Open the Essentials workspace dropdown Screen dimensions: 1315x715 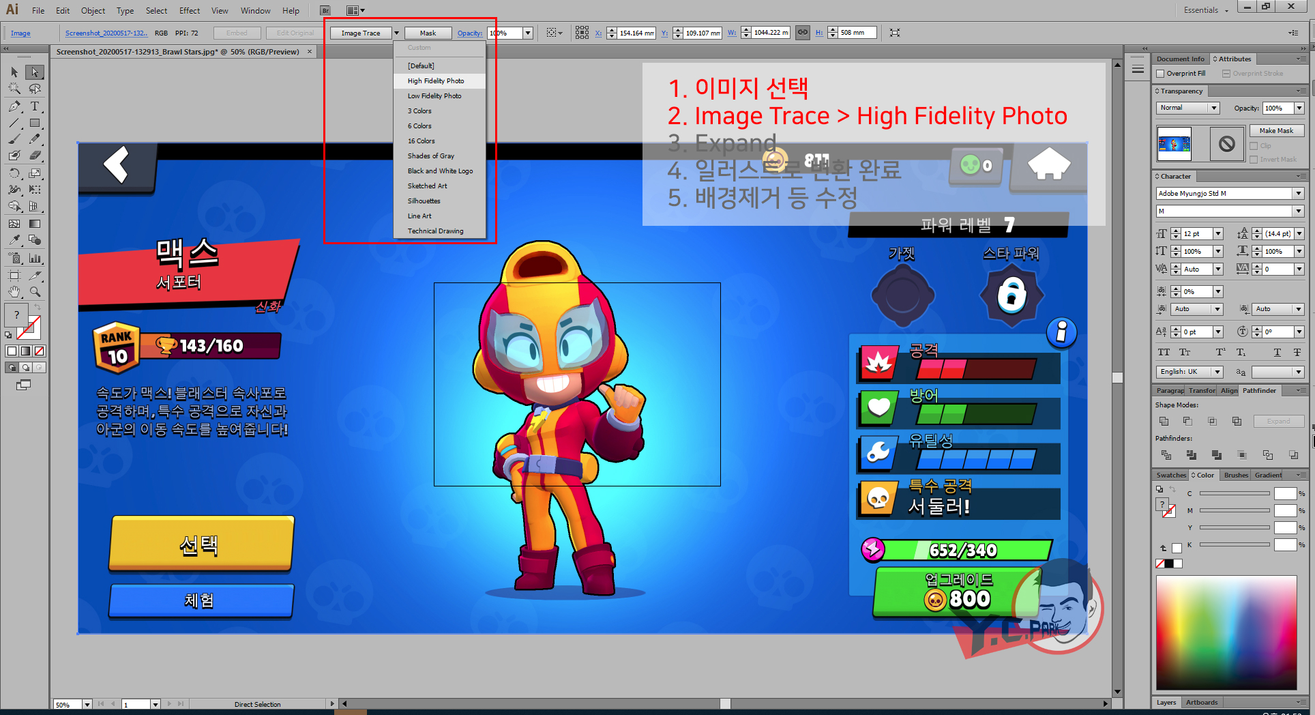pos(1206,10)
